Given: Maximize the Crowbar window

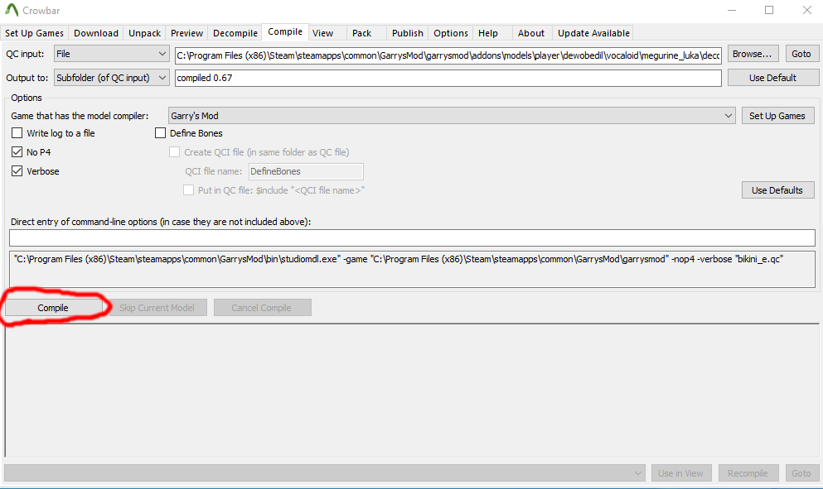Looking at the screenshot, I should (x=769, y=10).
